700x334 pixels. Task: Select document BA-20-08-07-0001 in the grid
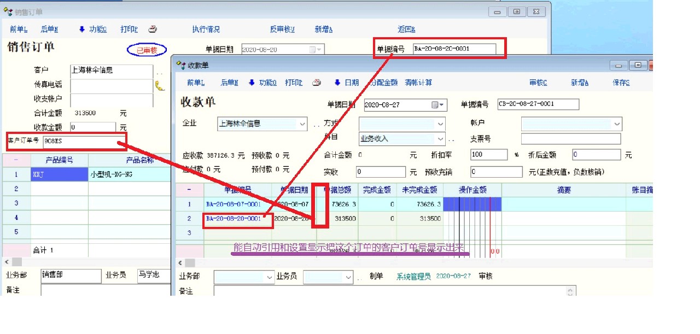point(234,204)
